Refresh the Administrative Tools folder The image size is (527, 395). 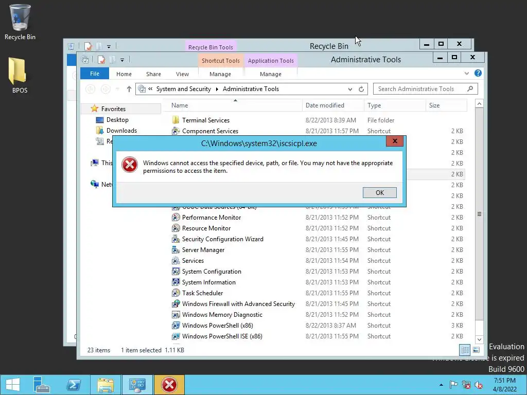(361, 89)
